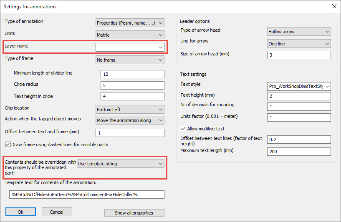This screenshot has height=222, width=341.
Task: Open the Text style dropdown
Action: pyautogui.click(x=298, y=87)
